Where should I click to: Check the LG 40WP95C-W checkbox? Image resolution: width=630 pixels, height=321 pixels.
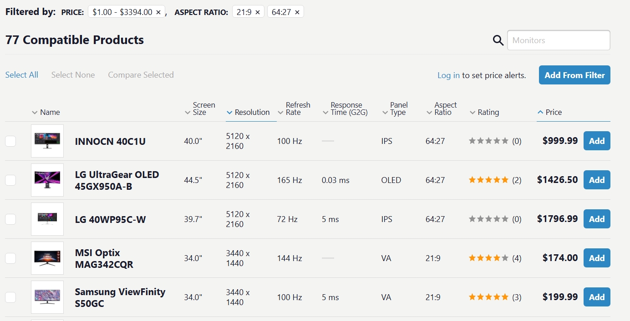[x=10, y=219]
